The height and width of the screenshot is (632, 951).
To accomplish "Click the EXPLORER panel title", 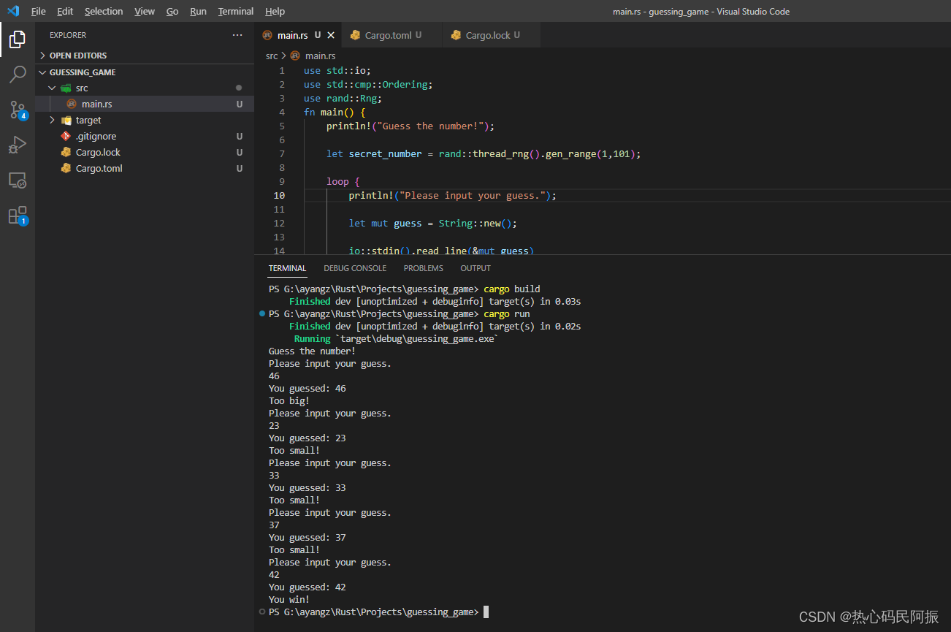I will [x=68, y=35].
